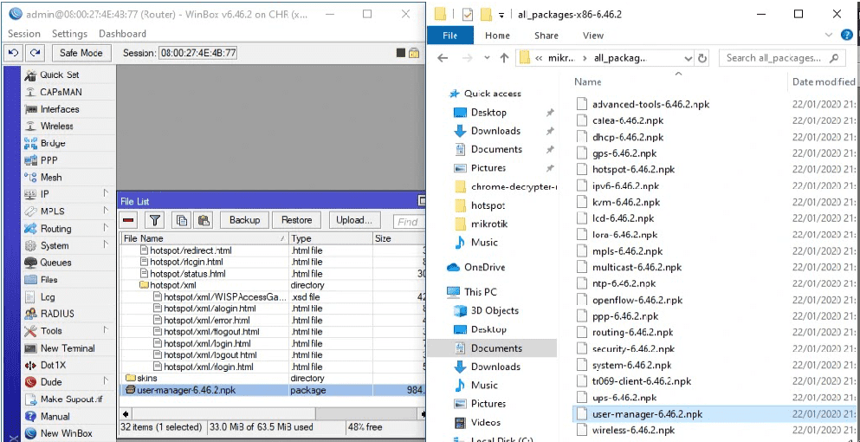Click the undo arrow in WinBox toolbar
Image resolution: width=860 pixels, height=442 pixels.
pos(14,53)
